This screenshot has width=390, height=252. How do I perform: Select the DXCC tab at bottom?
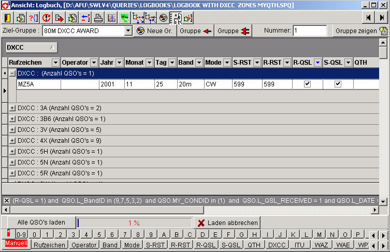click(277, 245)
